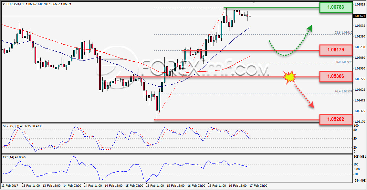
Task: Click 305.4681 on the CCI scale
Action: click(x=360, y=156)
